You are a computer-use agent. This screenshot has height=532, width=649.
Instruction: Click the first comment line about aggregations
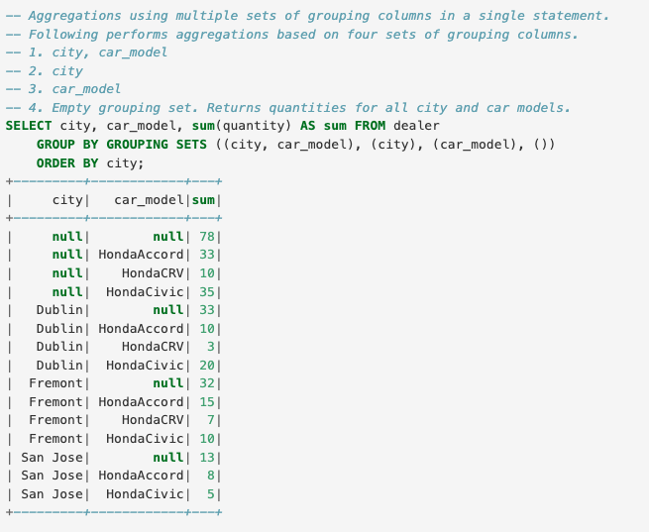(x=308, y=16)
